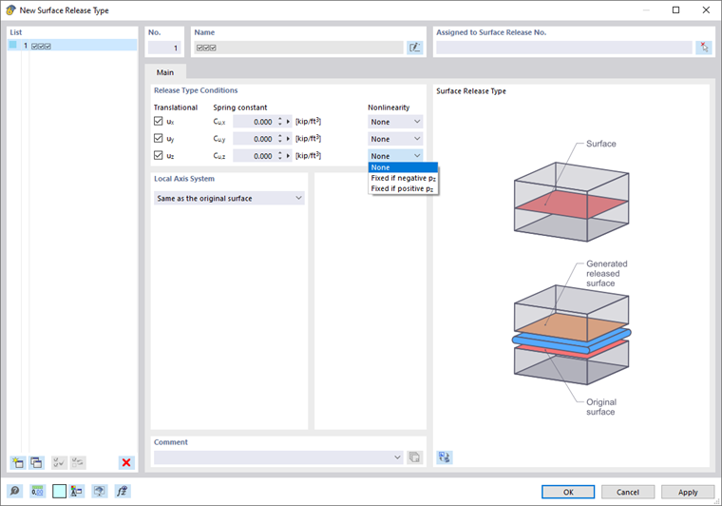The image size is (722, 506).
Task: Click the Cu,y spring constant stepper
Action: click(279, 139)
